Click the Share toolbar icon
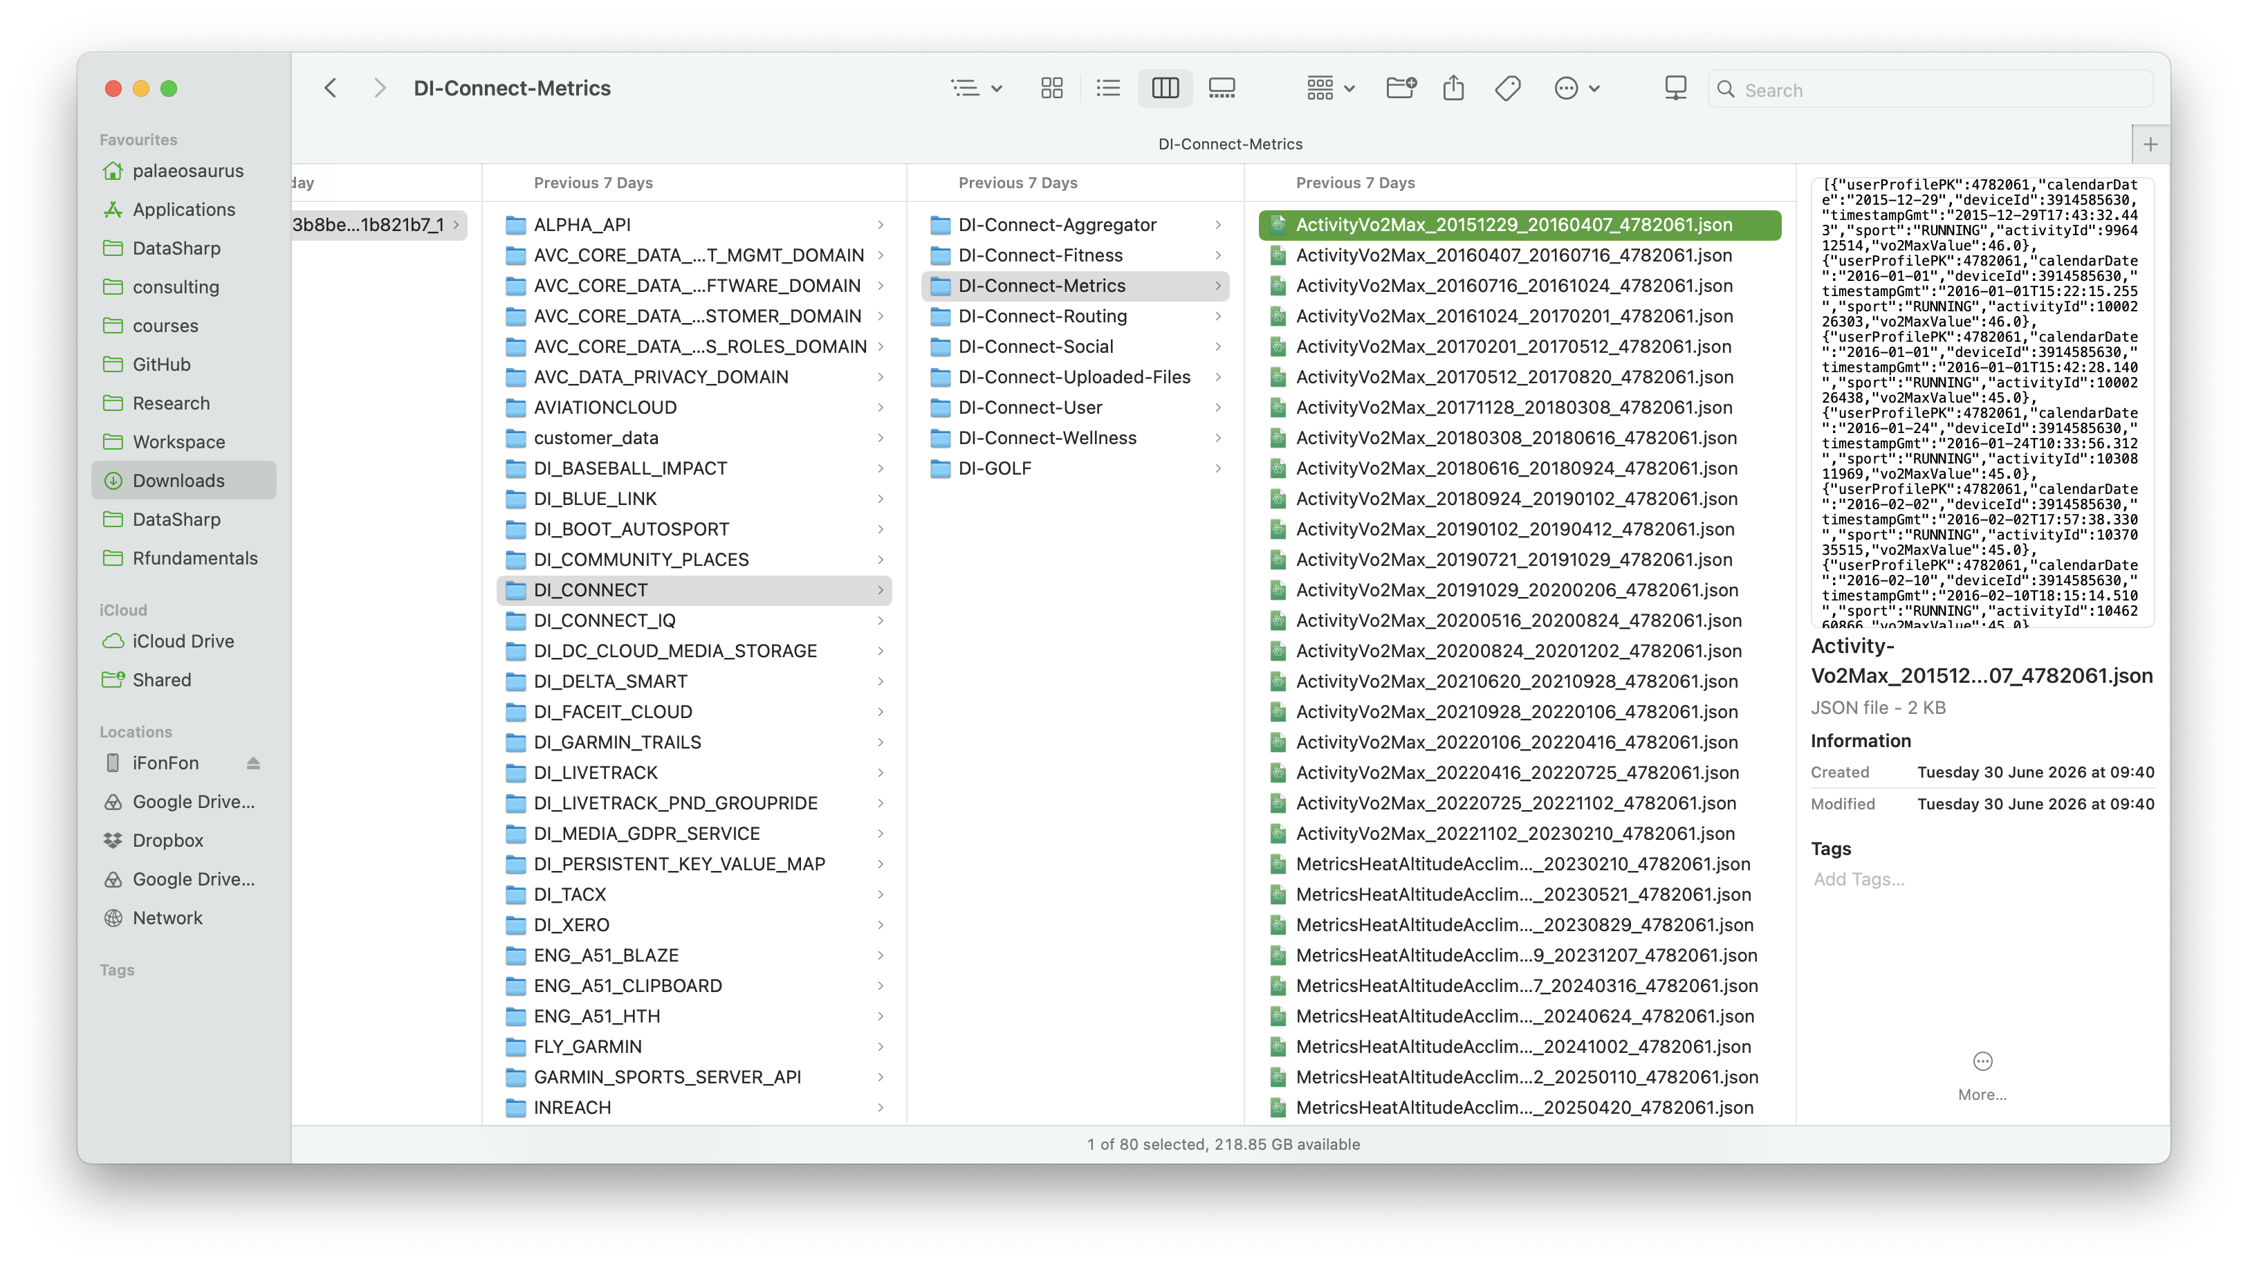2248x1266 pixels. pos(1453,88)
